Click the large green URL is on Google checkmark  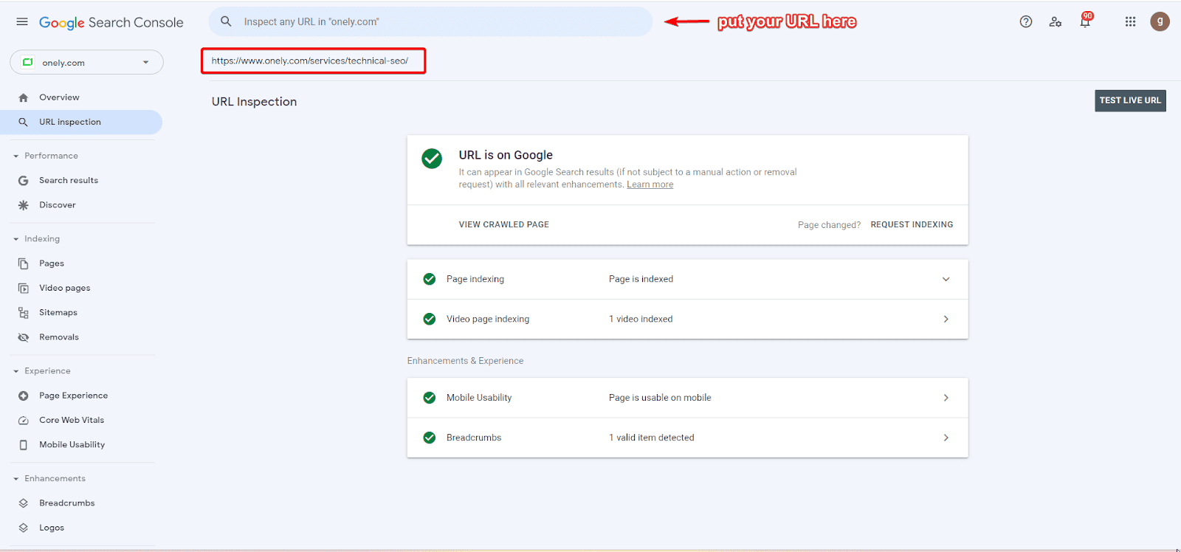pyautogui.click(x=432, y=159)
